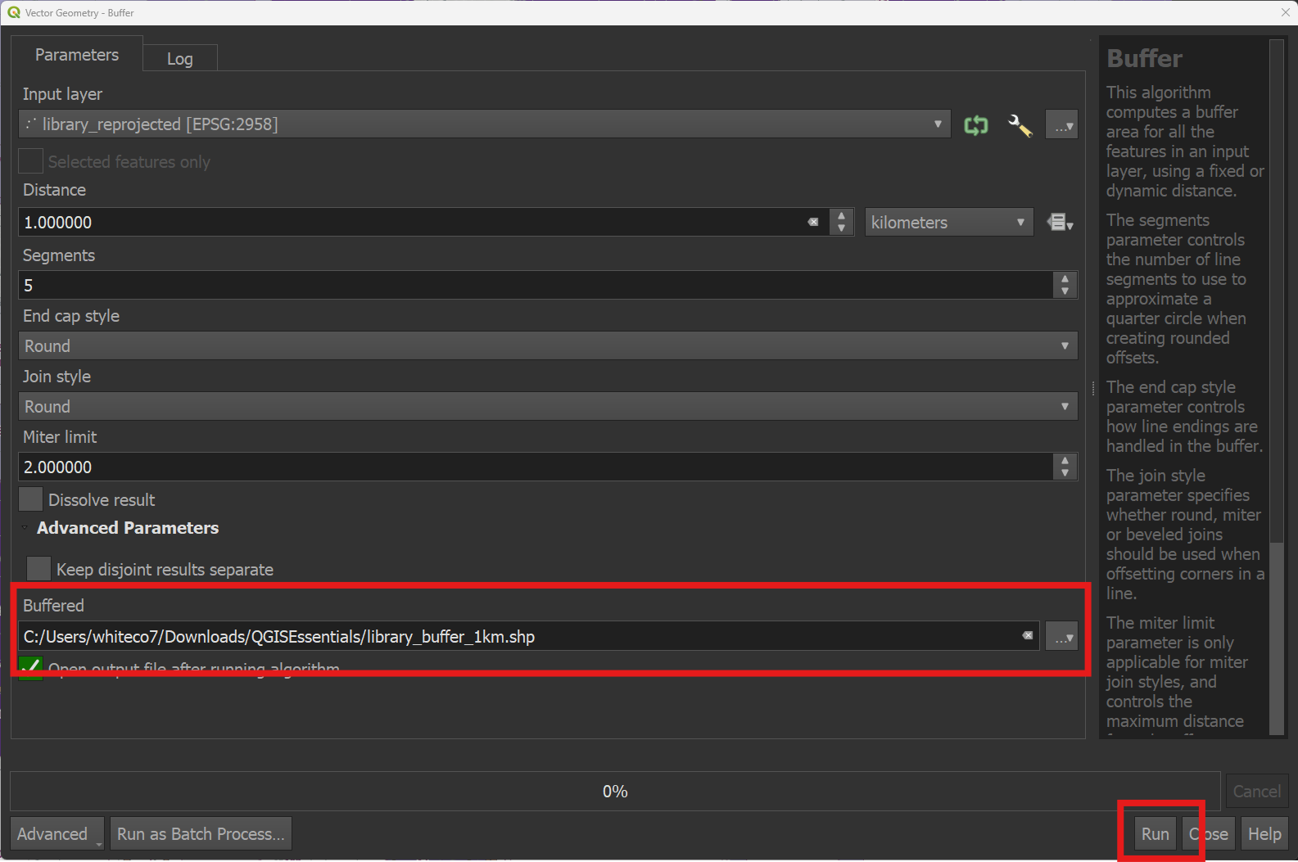Clear the Buffered output path
This screenshot has height=862, width=1298.
coord(1028,635)
